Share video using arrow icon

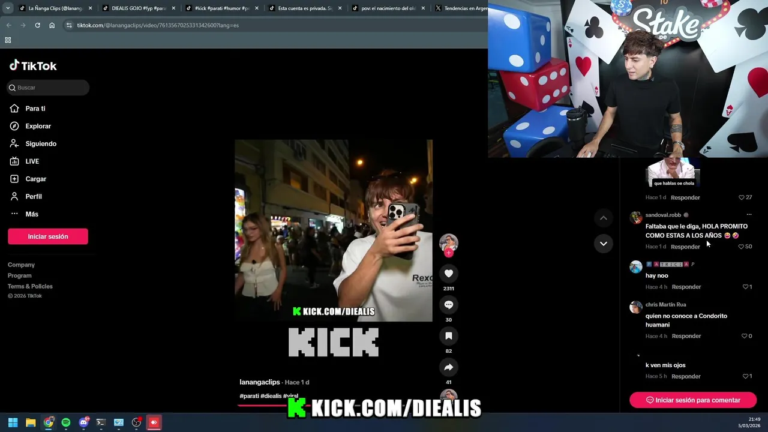click(x=448, y=367)
